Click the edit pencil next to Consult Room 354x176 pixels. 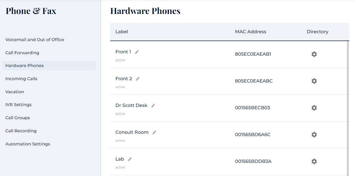154,133
